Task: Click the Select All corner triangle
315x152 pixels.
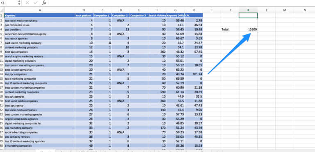Action: (x=2, y=10)
